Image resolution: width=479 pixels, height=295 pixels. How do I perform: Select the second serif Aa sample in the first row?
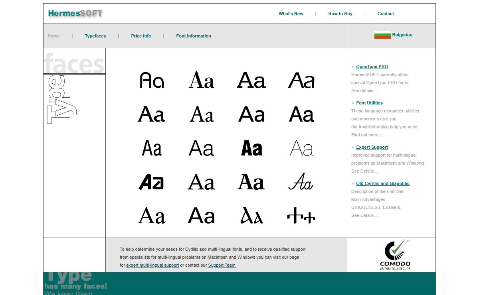201,80
